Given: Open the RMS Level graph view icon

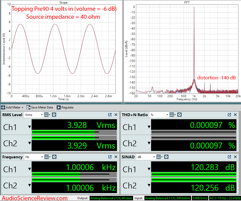Looking at the screenshot, I should 47,115.
